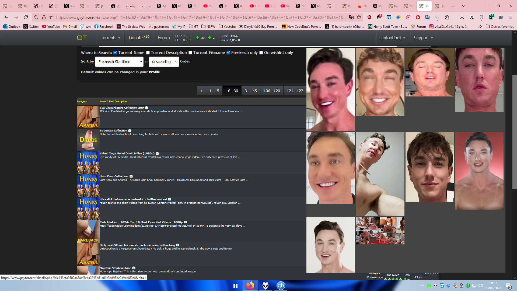Click the green upload arrow statistic
Viewport: 517px width, 291px height.
(x=197, y=38)
